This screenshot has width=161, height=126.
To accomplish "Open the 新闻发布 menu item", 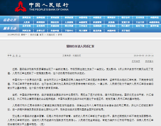I will point(26,18).
